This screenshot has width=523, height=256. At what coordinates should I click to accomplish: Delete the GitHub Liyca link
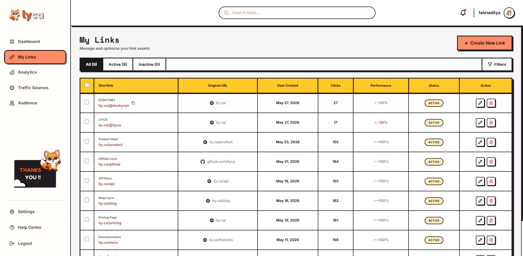(491, 162)
